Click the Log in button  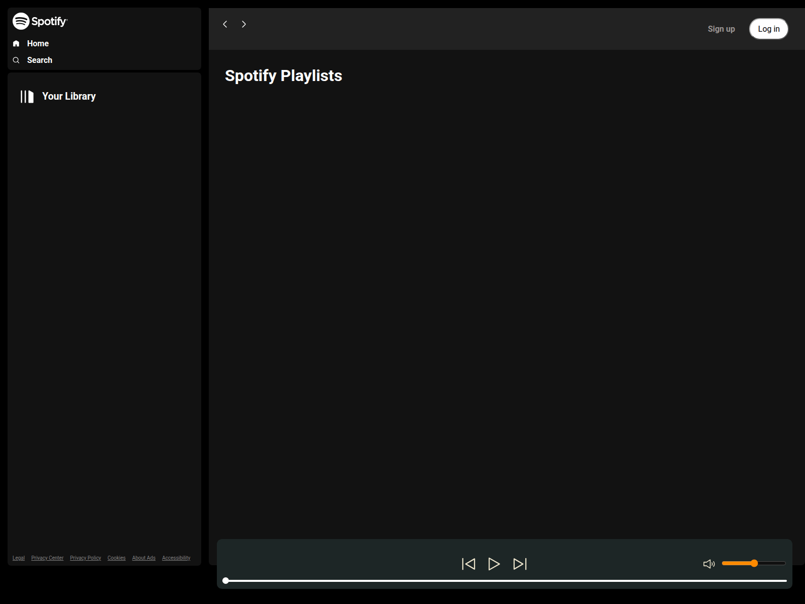tap(769, 29)
